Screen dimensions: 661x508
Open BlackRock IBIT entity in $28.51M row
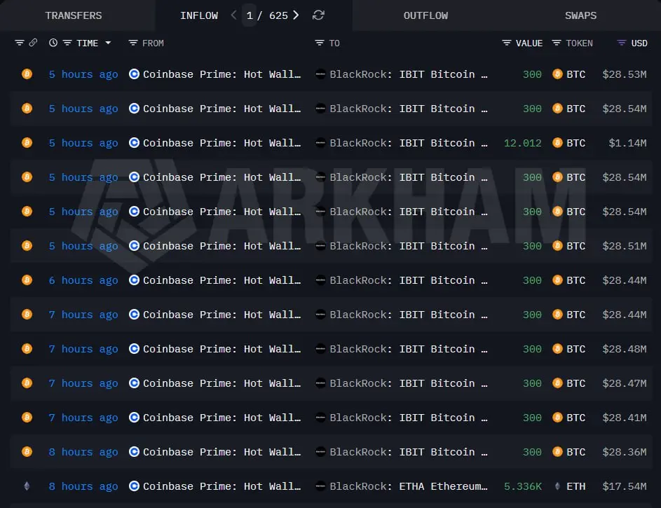(x=409, y=246)
